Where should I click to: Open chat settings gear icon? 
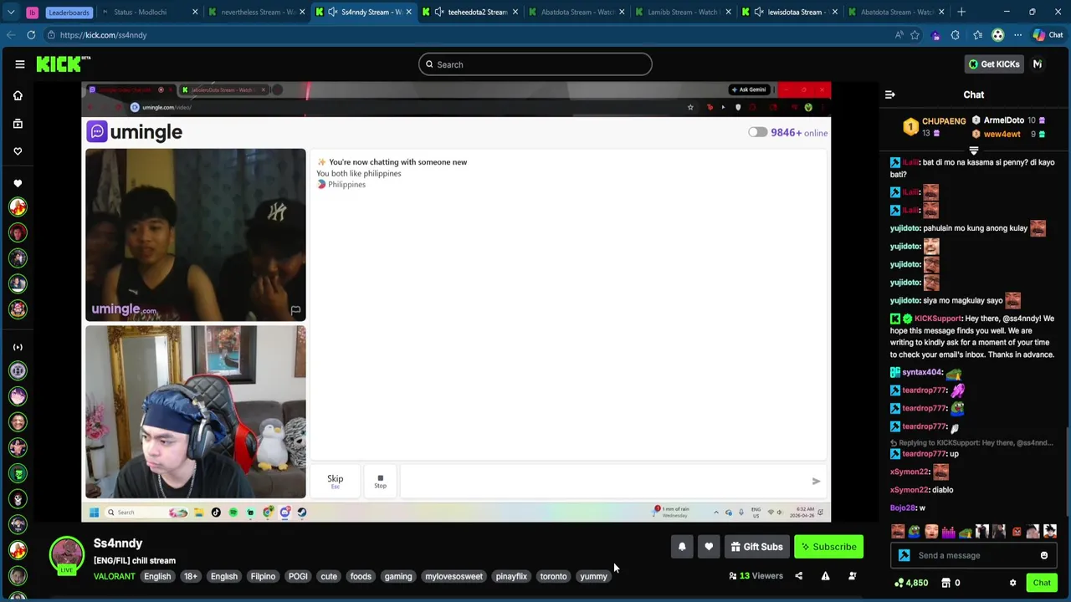pyautogui.click(x=1012, y=583)
